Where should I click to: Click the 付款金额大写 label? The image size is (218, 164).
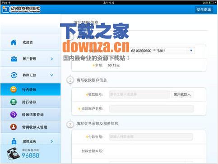tap(93, 151)
